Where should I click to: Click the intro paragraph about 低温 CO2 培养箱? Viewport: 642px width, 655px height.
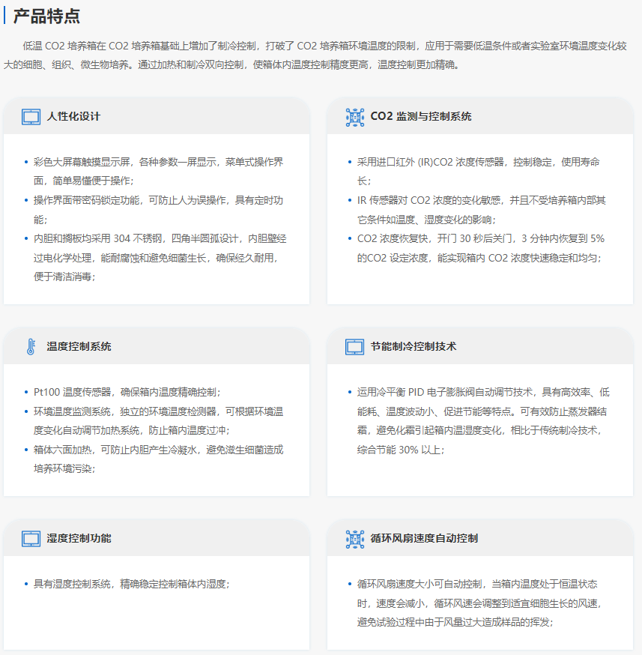[321, 55]
